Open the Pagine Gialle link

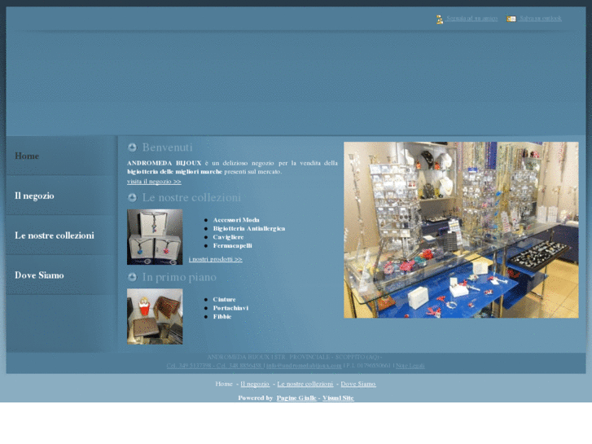click(x=296, y=398)
